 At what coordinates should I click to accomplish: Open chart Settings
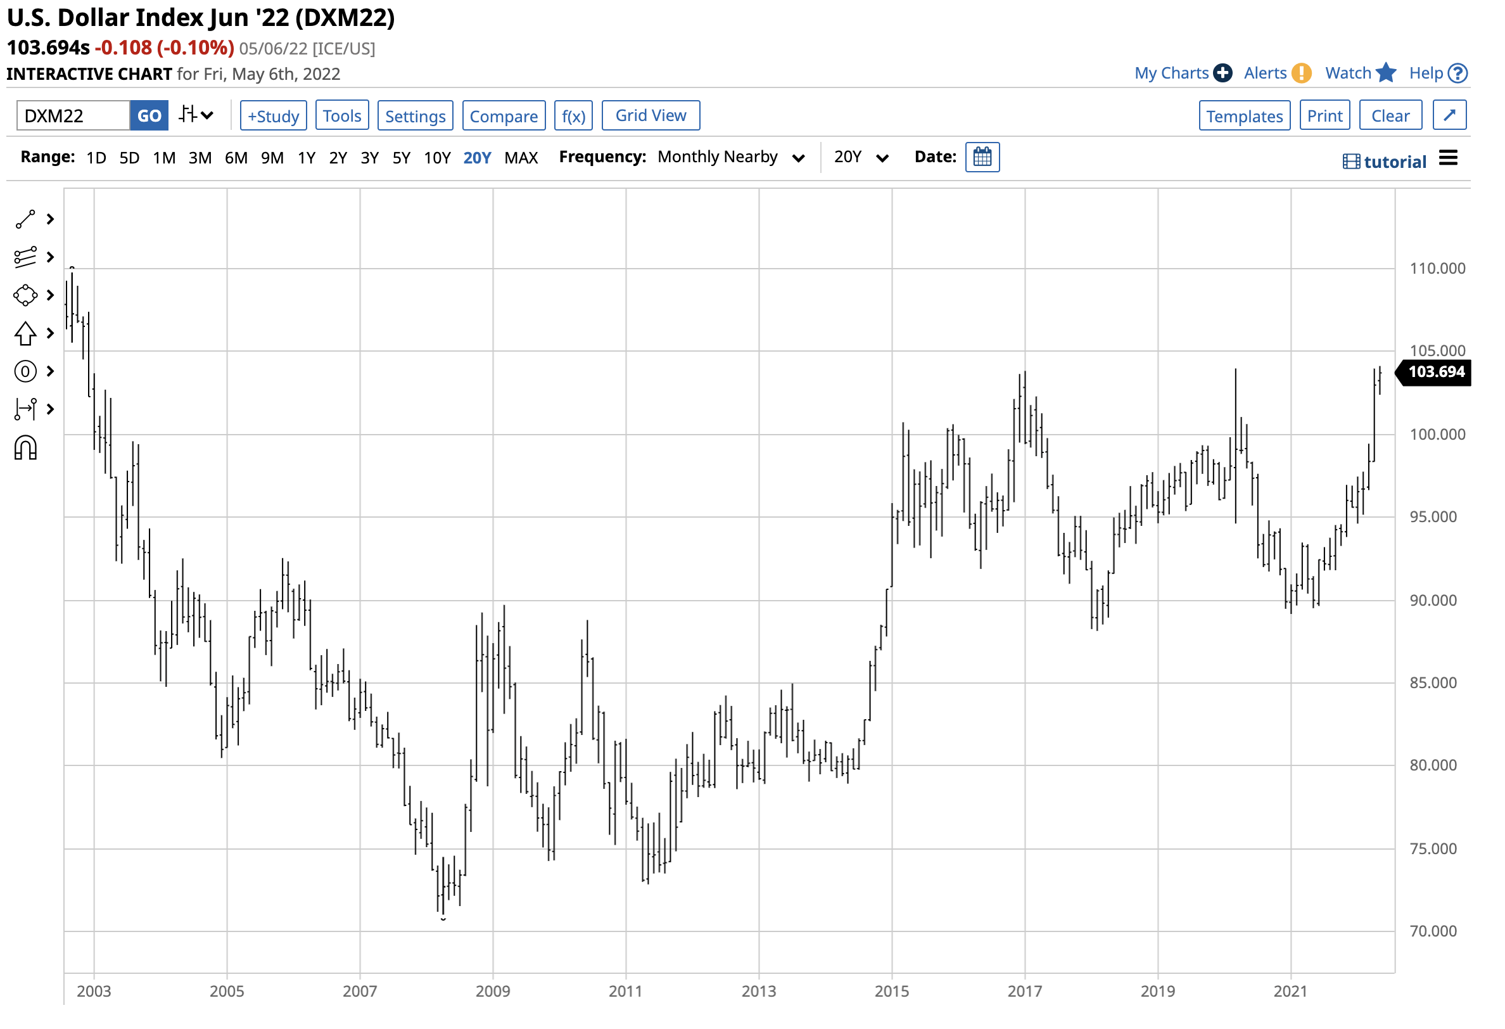pos(415,115)
